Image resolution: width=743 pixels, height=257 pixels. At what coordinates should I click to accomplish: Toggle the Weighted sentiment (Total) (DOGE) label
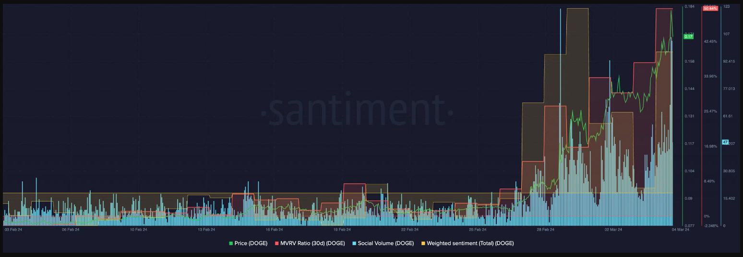click(x=470, y=243)
